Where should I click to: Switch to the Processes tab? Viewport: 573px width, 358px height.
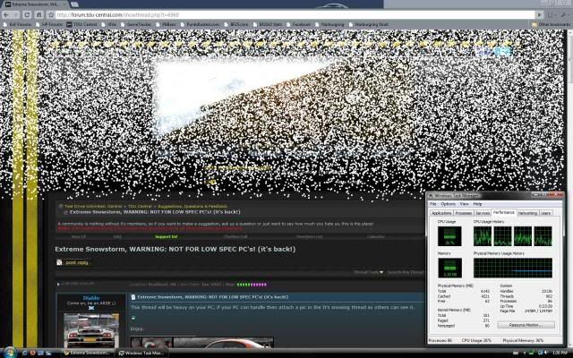click(464, 213)
